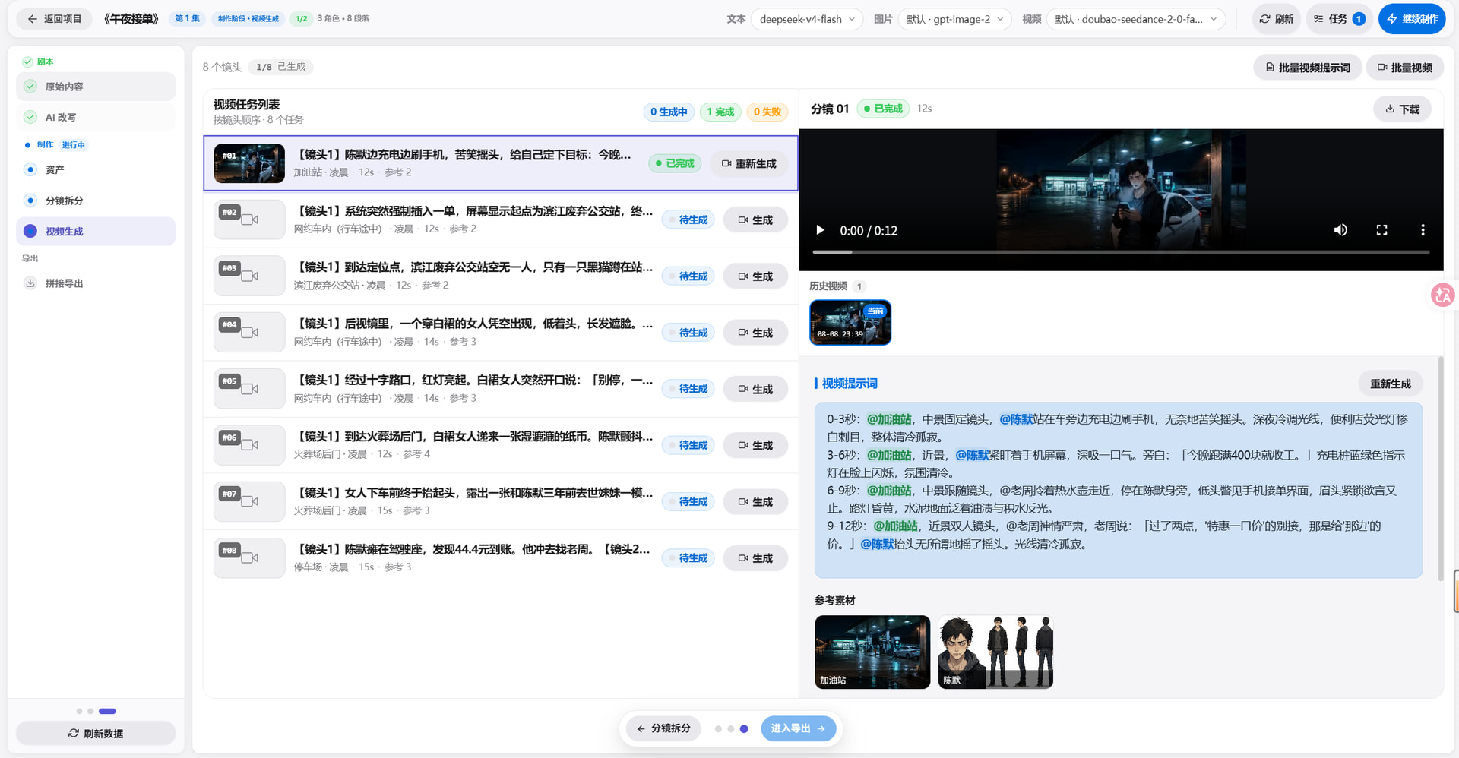
Task: Download the 分镜 01 video
Action: pos(1402,109)
